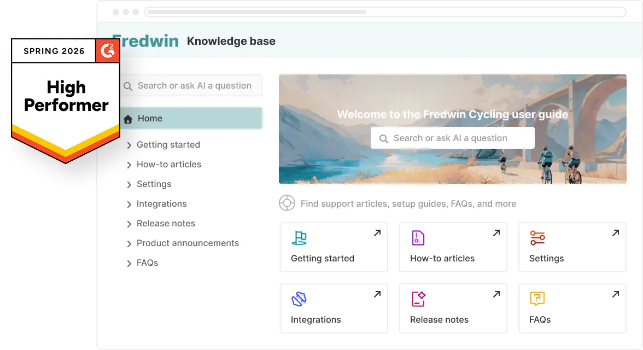Expand the Integrations sidebar chevron
This screenshot has width=643, height=350.
(x=129, y=205)
